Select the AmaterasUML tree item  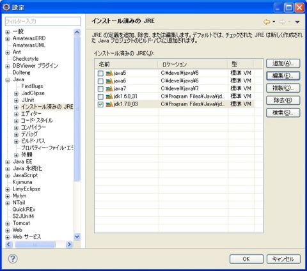coord(29,45)
